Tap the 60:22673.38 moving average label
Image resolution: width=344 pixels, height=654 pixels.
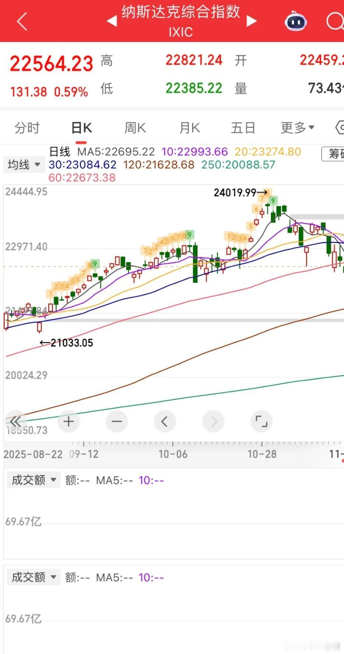(82, 177)
